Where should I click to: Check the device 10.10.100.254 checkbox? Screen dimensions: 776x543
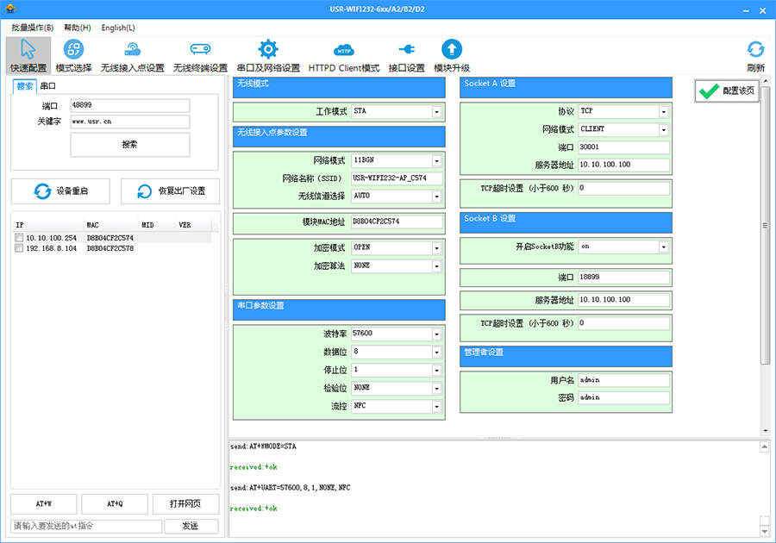click(19, 238)
